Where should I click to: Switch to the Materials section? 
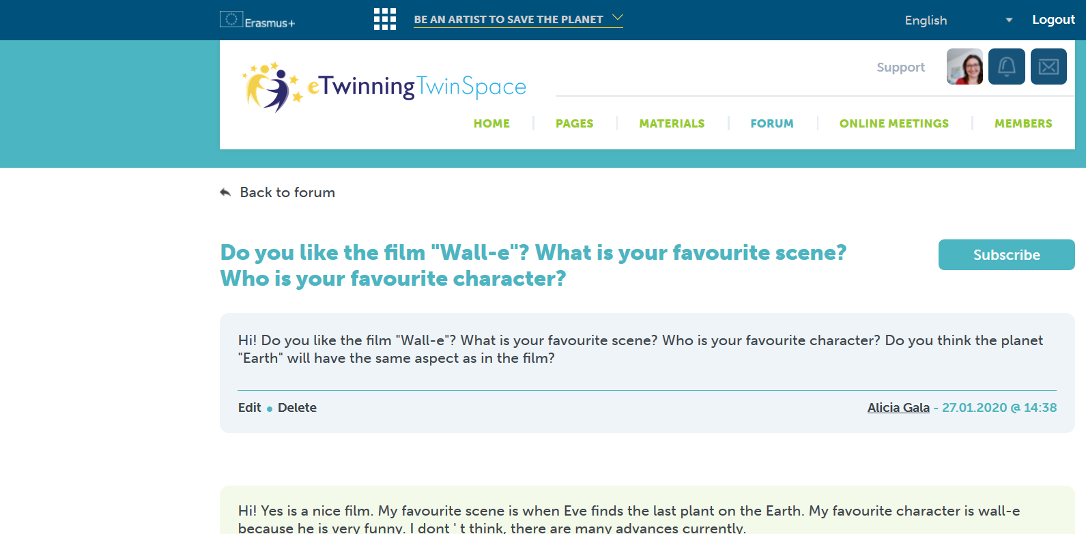tap(672, 123)
